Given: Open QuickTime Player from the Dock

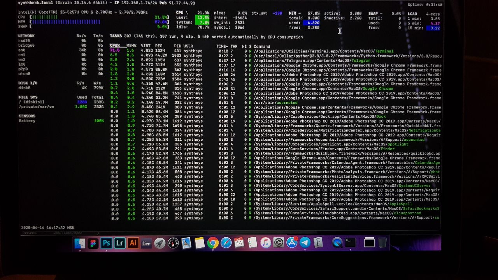Looking at the screenshot, I should (337, 243).
